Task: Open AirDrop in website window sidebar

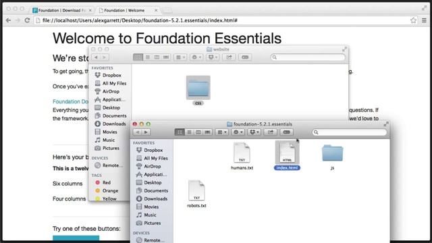Action: pos(107,91)
